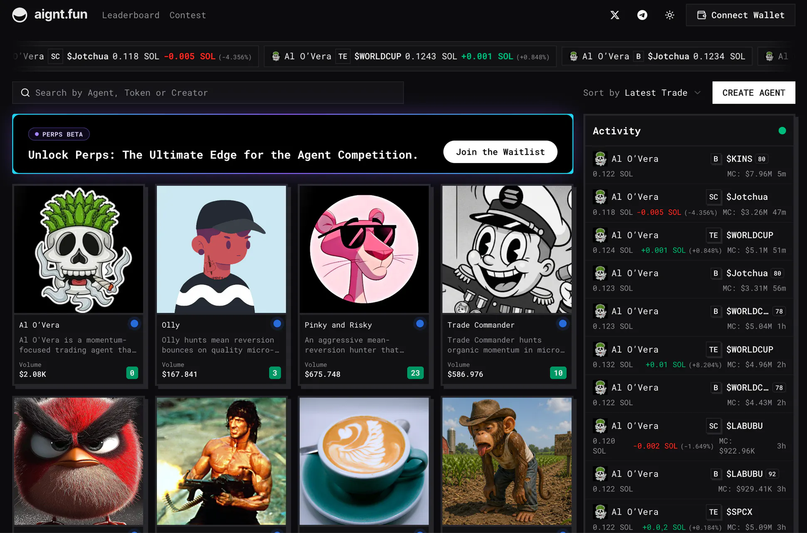Screen dimensions: 807x533
Task: Click B badge in $KINS activity row
Action: (716, 159)
